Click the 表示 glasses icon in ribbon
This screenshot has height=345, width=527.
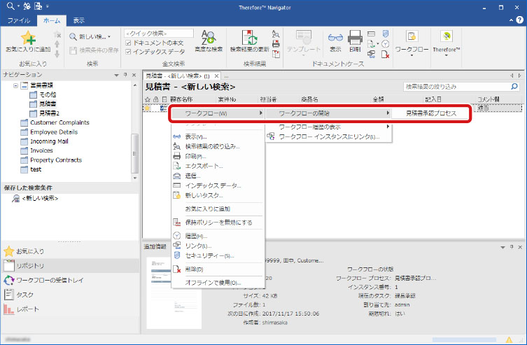[335, 38]
